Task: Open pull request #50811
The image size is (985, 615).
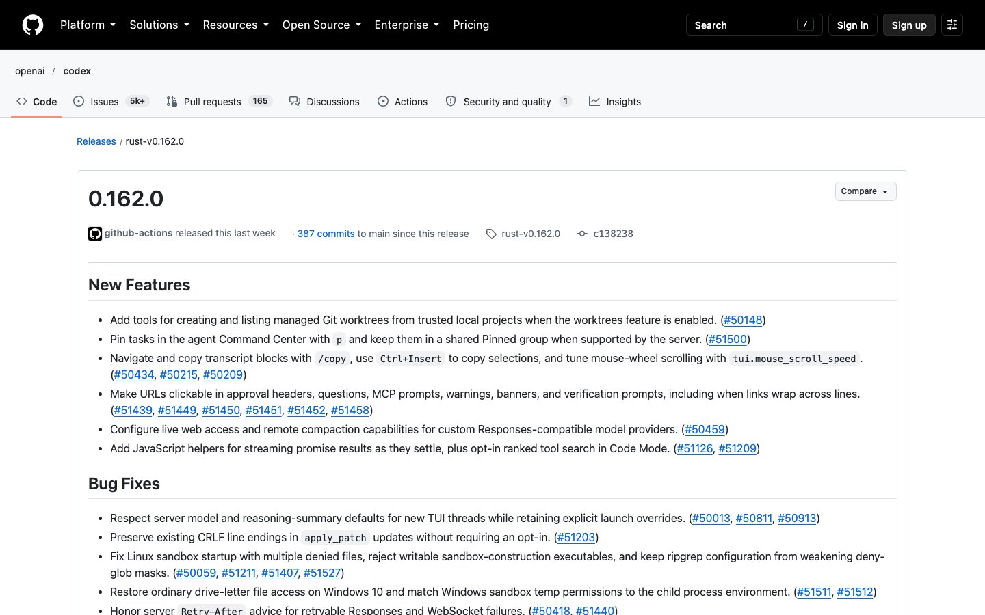Action: [754, 518]
